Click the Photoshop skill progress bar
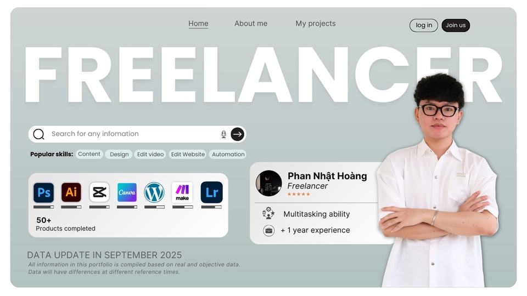Screen dimensions: 527x296 pyautogui.click(x=44, y=207)
